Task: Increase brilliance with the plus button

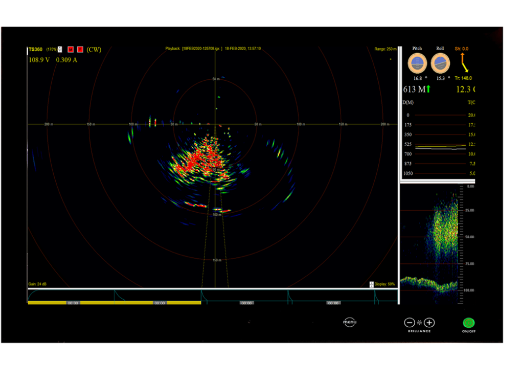Action: point(430,322)
